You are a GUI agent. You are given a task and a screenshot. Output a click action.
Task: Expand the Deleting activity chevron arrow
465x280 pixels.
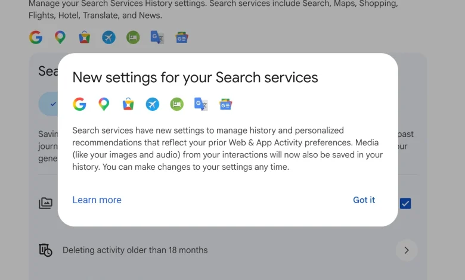407,250
